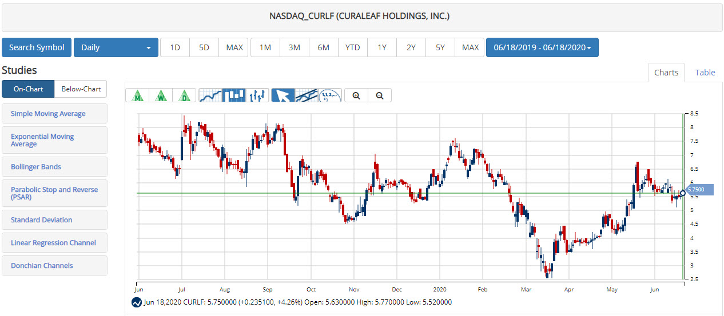This screenshot has width=724, height=316.
Task: Select the weekly triangle (W) icon
Action: 161,95
